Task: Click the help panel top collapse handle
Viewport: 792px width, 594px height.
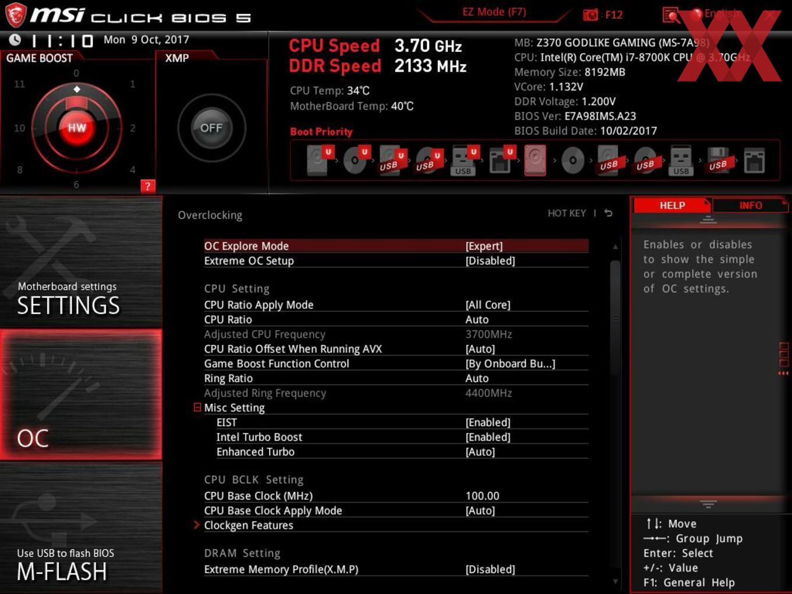Action: point(708,220)
